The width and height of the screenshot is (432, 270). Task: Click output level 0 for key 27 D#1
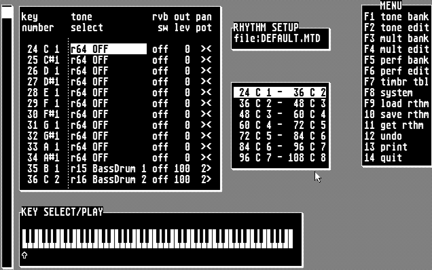click(x=187, y=82)
